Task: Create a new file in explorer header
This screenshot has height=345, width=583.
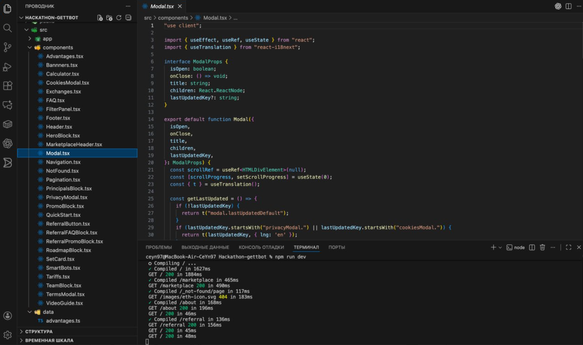Action: coord(100,17)
